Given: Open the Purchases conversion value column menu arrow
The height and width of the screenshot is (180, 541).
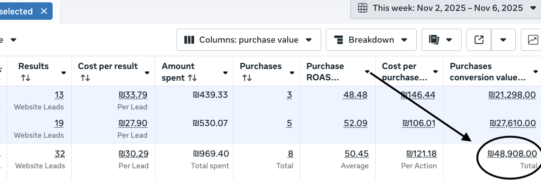Looking at the screenshot, I should 536,72.
